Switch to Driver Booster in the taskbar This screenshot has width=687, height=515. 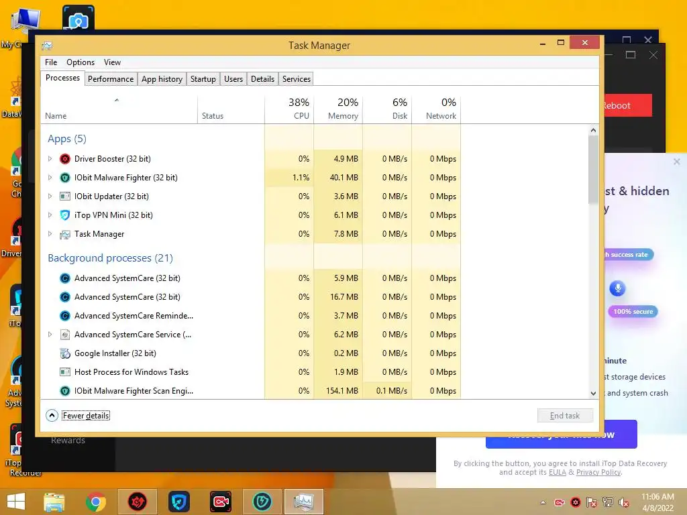137,502
